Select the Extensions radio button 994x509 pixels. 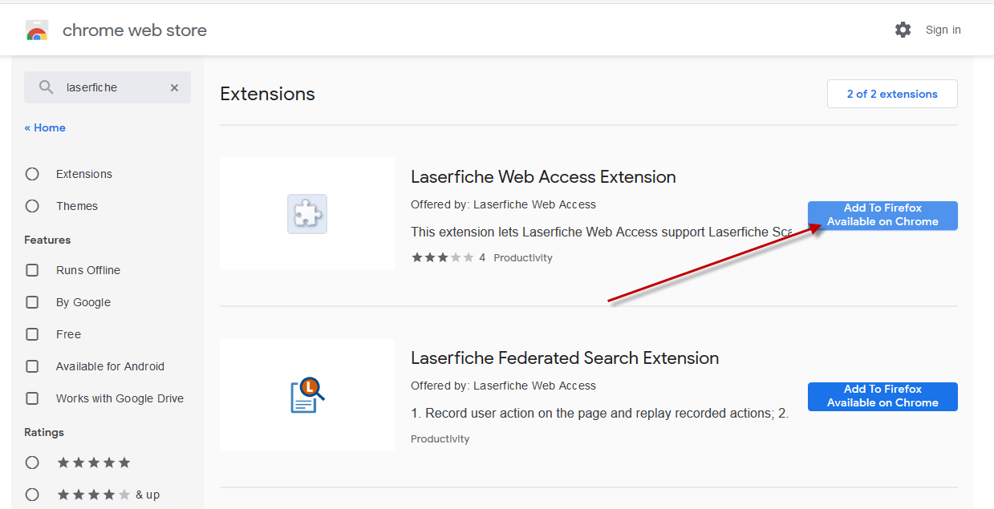tap(32, 174)
